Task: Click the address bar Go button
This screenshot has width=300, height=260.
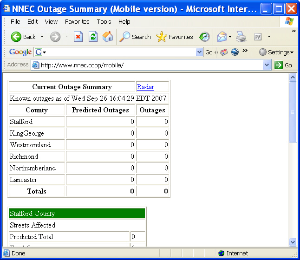Action: [283, 65]
